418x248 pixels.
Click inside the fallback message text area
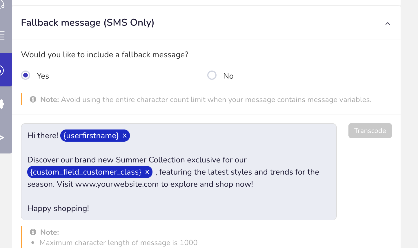[x=179, y=172]
